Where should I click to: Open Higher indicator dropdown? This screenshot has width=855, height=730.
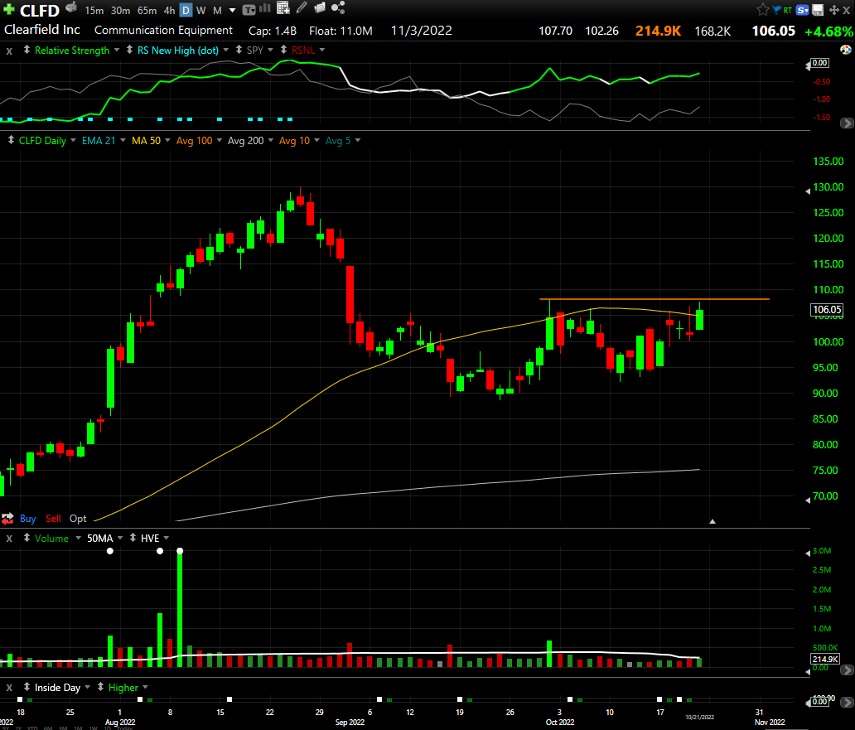[145, 687]
